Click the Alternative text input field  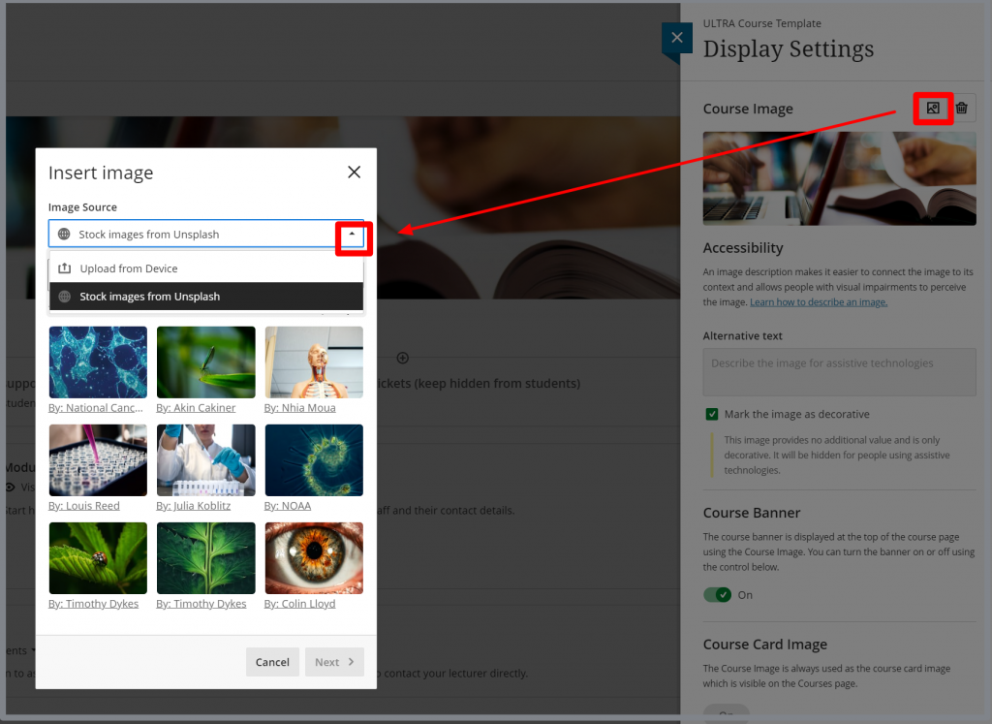(839, 372)
